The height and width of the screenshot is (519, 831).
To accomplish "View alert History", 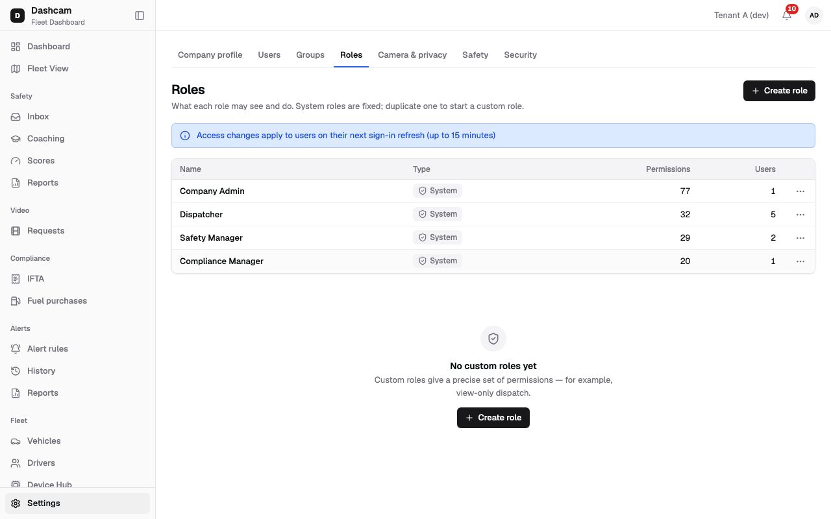I will pyautogui.click(x=77, y=371).
